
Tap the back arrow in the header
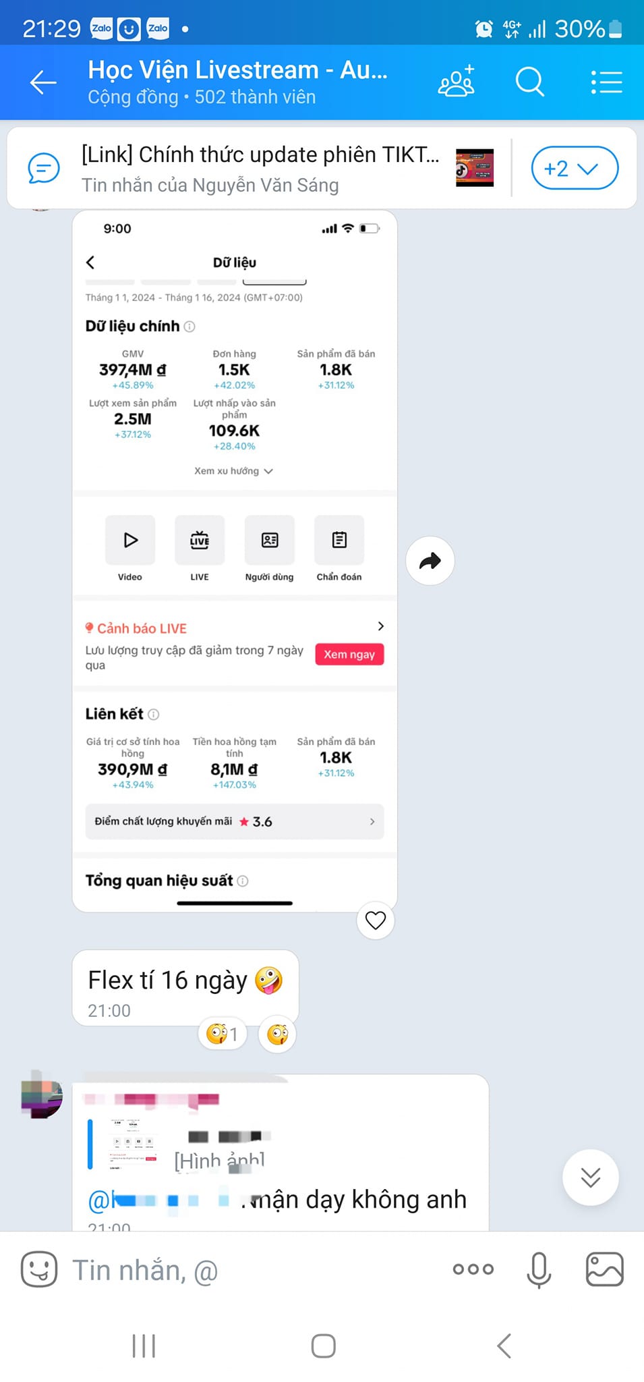(x=43, y=82)
